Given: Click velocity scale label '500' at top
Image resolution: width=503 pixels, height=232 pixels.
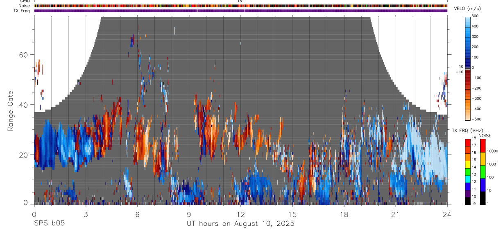Looking at the screenshot, I should [475, 16].
